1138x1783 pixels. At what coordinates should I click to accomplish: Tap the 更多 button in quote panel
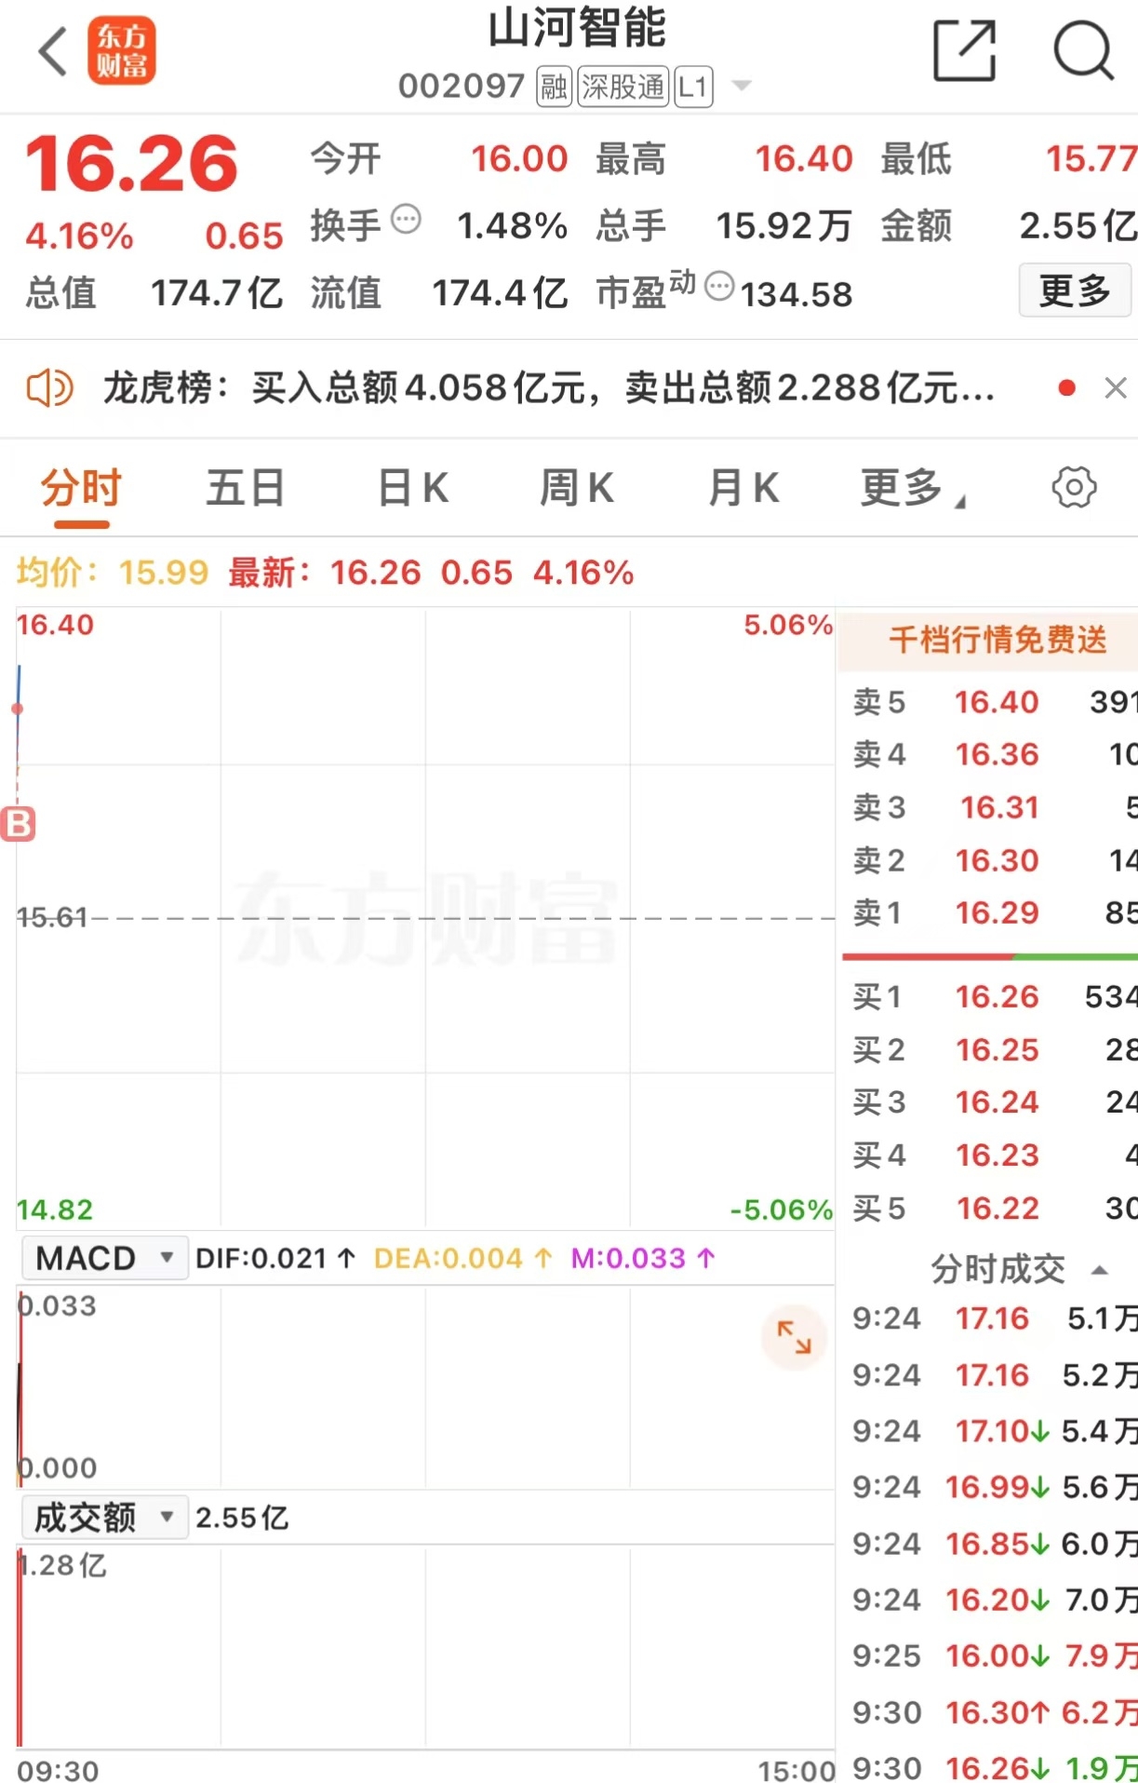(1075, 290)
